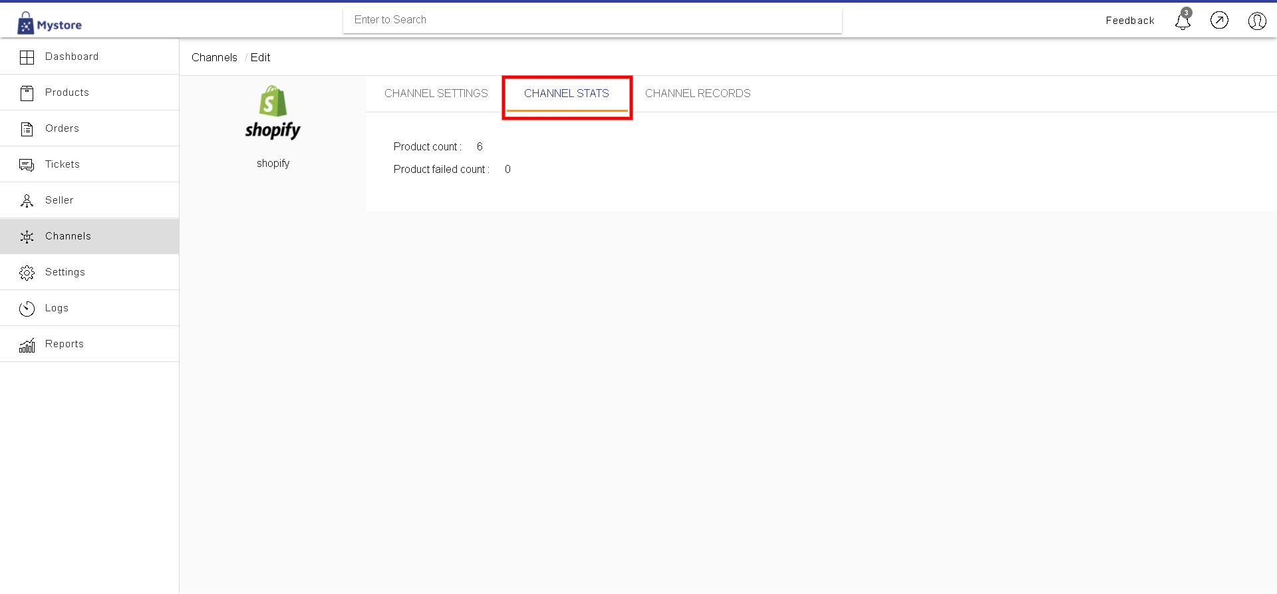
Task: Open notifications bell icon
Action: (1183, 20)
